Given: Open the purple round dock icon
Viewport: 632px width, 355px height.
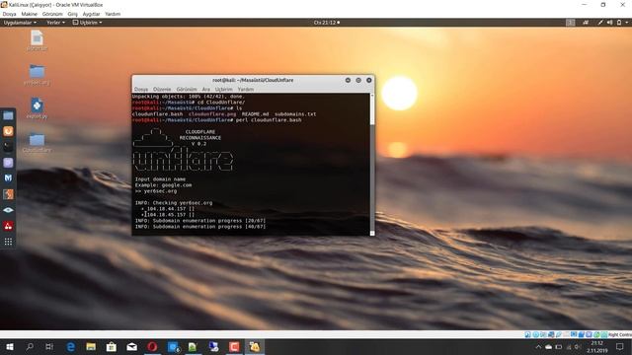Looking at the screenshot, I should click(x=8, y=163).
